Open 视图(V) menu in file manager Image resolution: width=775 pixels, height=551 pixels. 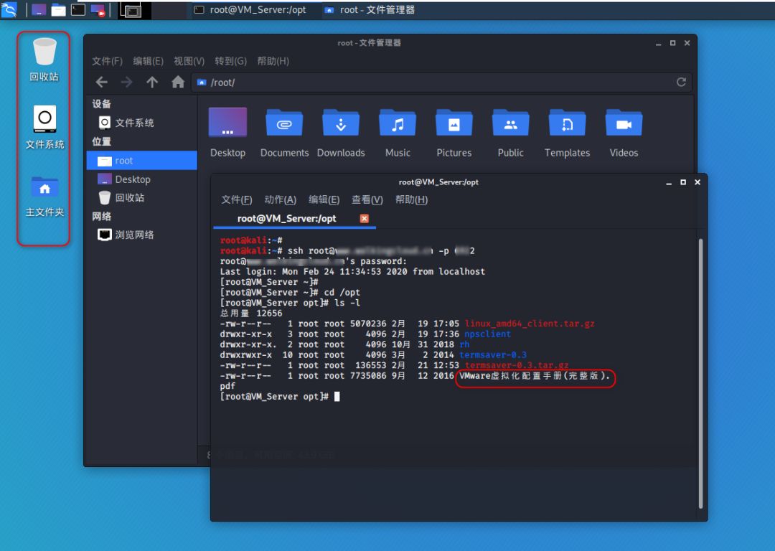coord(189,61)
